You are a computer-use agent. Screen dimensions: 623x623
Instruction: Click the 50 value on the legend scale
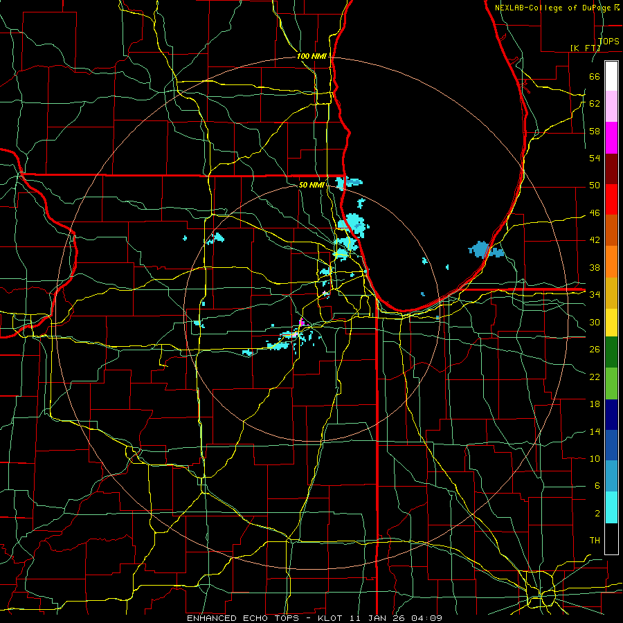[x=595, y=185]
